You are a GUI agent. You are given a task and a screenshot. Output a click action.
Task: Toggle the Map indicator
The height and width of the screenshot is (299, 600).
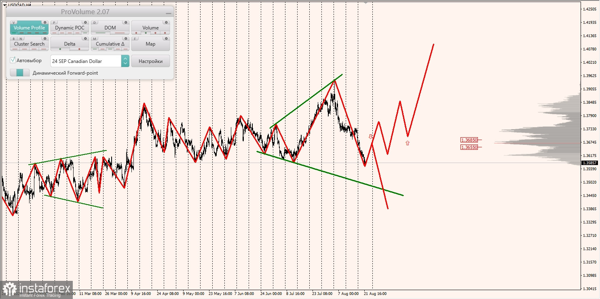[x=150, y=44]
